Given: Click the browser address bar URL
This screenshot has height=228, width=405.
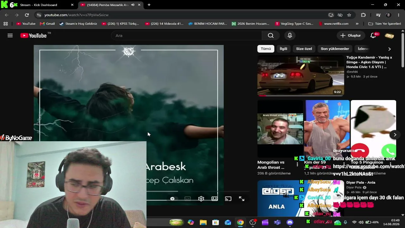Looking at the screenshot, I should pyautogui.click(x=76, y=15).
